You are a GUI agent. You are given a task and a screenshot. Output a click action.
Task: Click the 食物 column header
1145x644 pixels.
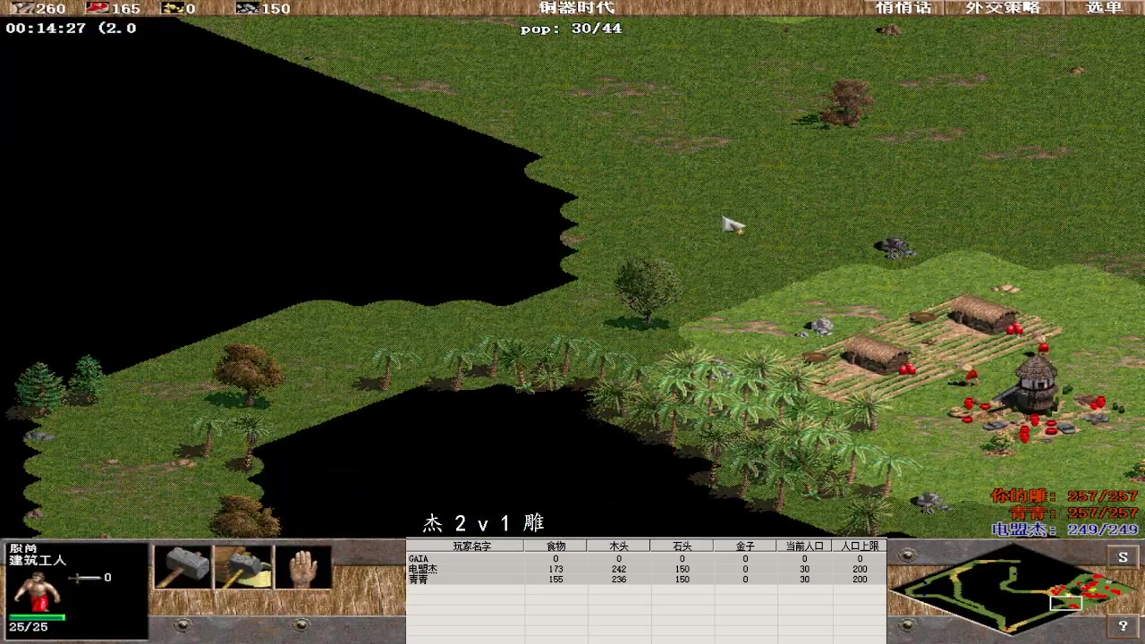tap(556, 546)
